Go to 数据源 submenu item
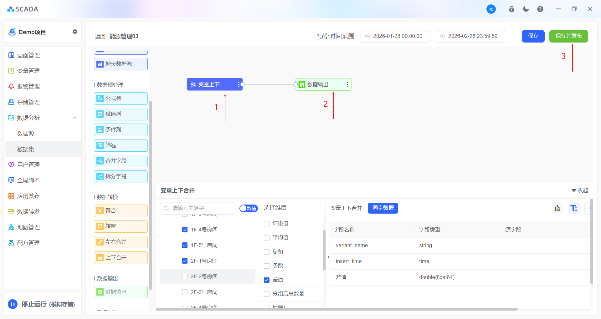601x319 pixels. pyautogui.click(x=26, y=134)
